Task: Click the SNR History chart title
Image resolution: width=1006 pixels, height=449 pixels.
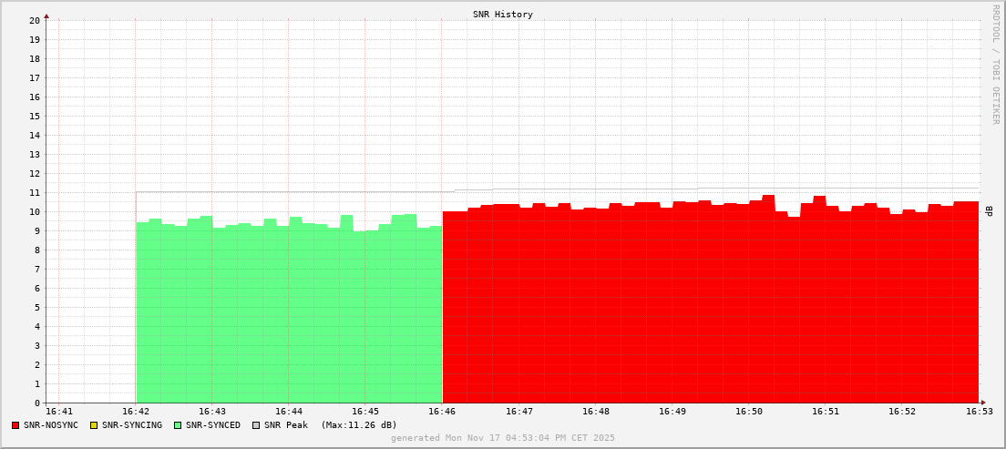Action: 503,15
